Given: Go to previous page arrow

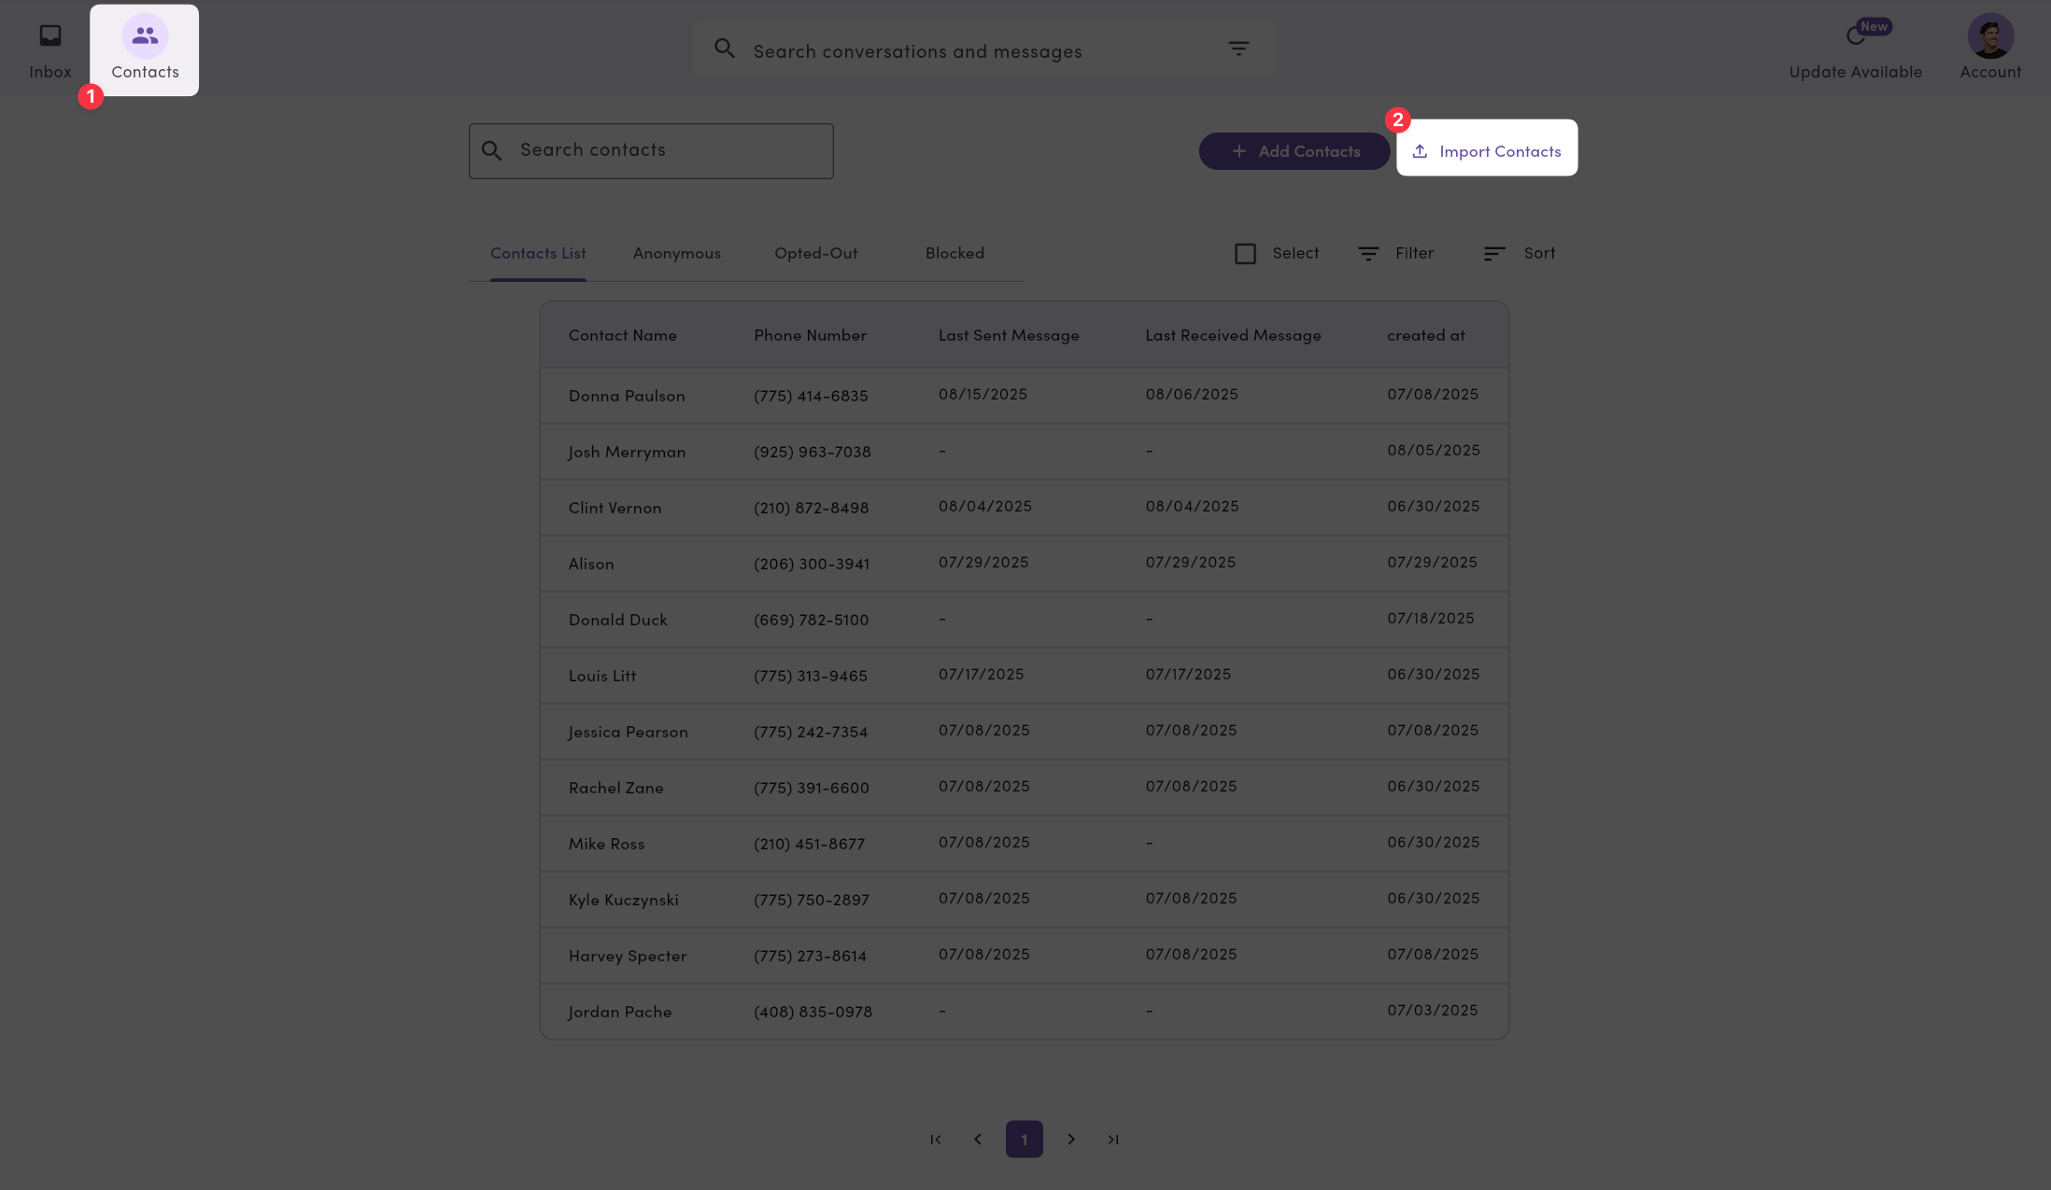Looking at the screenshot, I should click(978, 1140).
